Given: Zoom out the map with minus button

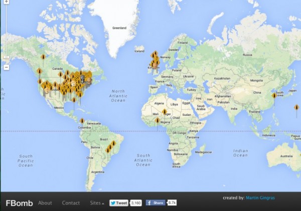Looking at the screenshot, I should pyautogui.click(x=7, y=67).
